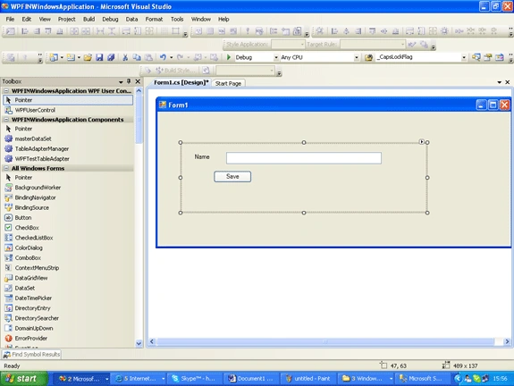Open the smart tag glyph on the selected control

[422, 141]
